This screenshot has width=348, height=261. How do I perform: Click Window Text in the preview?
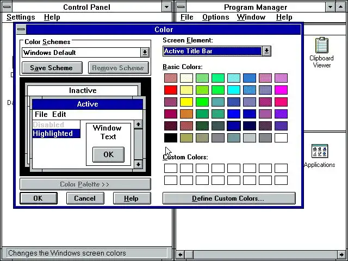(x=108, y=132)
